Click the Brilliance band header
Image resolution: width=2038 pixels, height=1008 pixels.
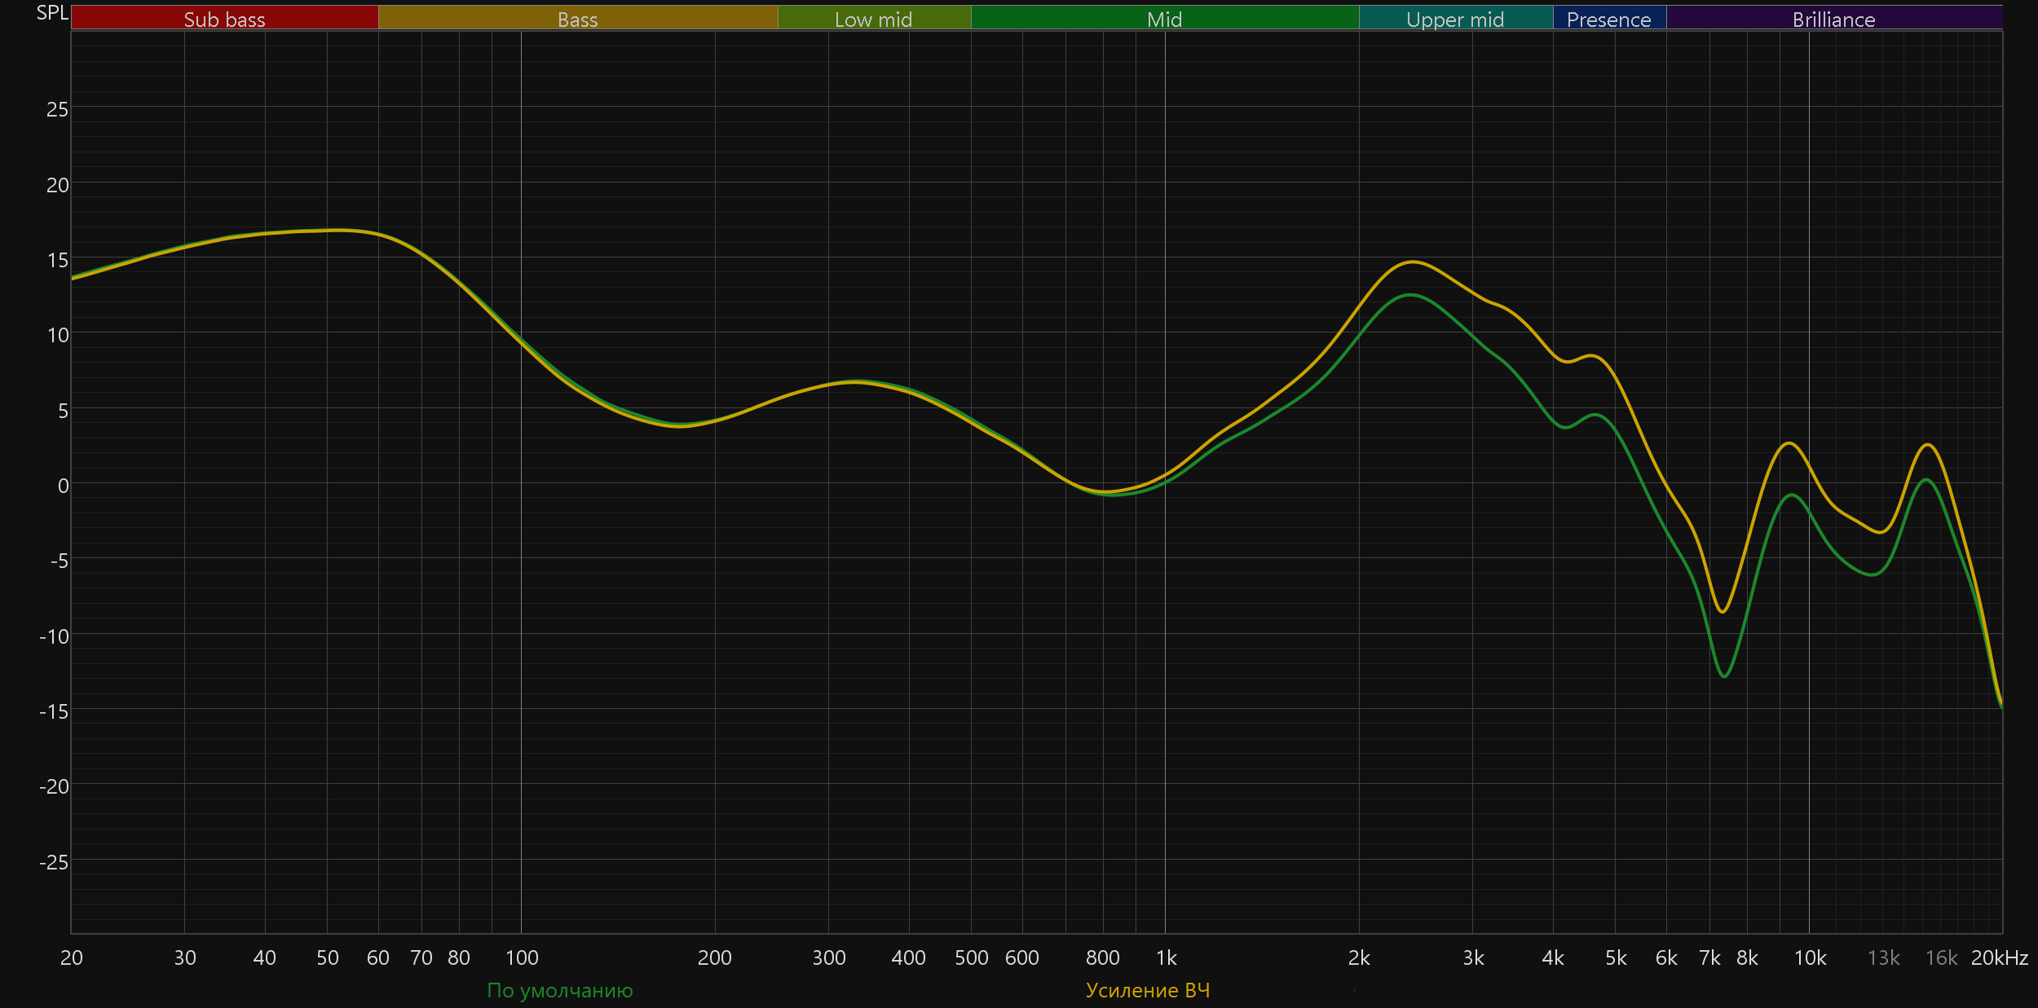(1833, 19)
